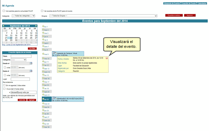Expand Categoría dropdown in quick event form

(18, 60)
